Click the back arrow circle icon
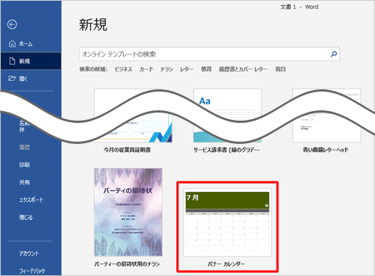Screen dimensions: 375x276 (12, 25)
